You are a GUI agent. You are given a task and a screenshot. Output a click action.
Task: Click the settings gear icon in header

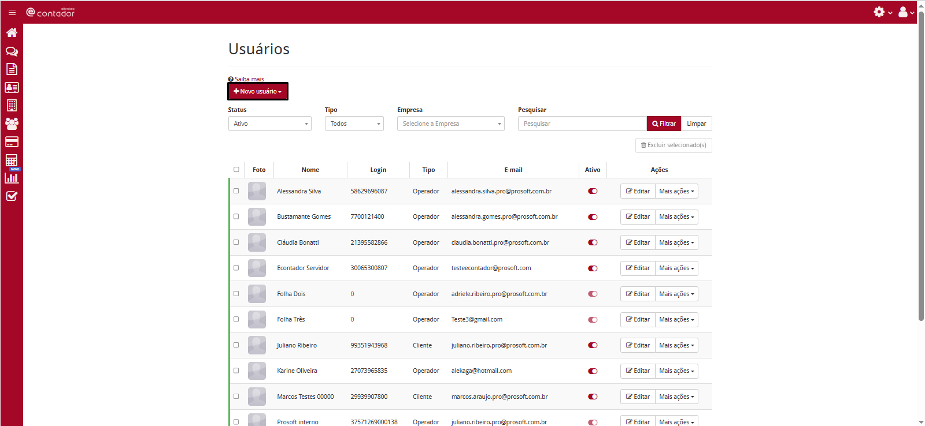[879, 12]
